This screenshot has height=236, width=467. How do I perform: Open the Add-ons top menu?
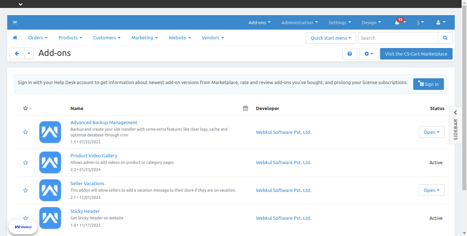[259, 22]
